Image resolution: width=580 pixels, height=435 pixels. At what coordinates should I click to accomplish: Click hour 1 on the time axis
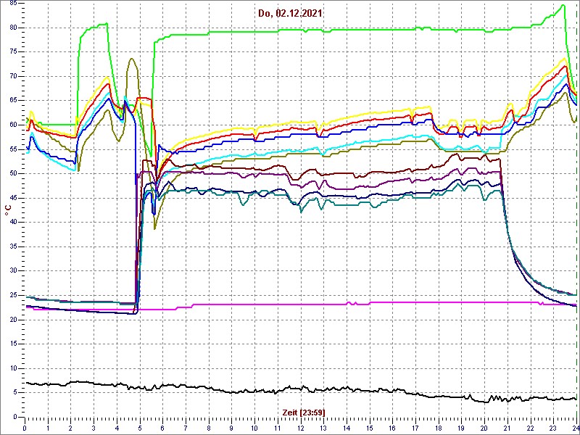[48, 428]
